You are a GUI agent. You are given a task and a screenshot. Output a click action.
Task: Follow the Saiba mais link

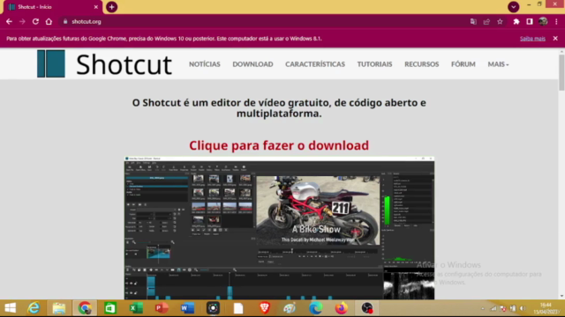point(532,39)
